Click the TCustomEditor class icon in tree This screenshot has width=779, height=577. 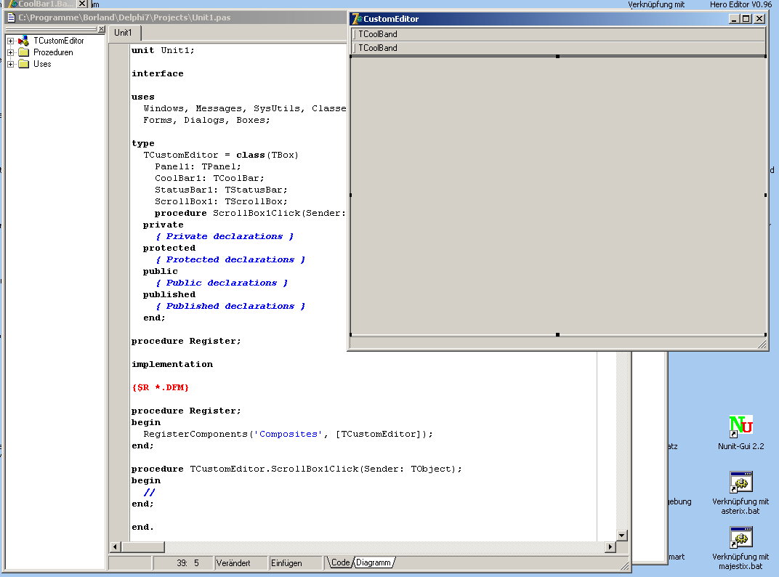[23, 41]
